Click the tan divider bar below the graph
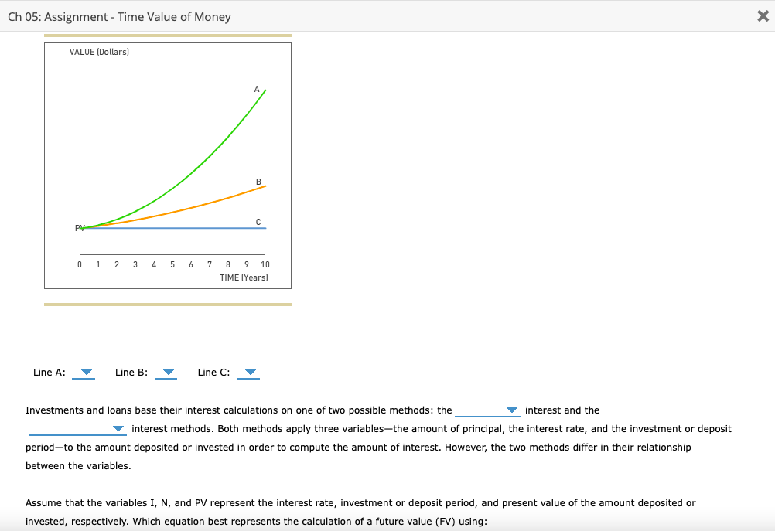This screenshot has width=775, height=531. coord(168,303)
